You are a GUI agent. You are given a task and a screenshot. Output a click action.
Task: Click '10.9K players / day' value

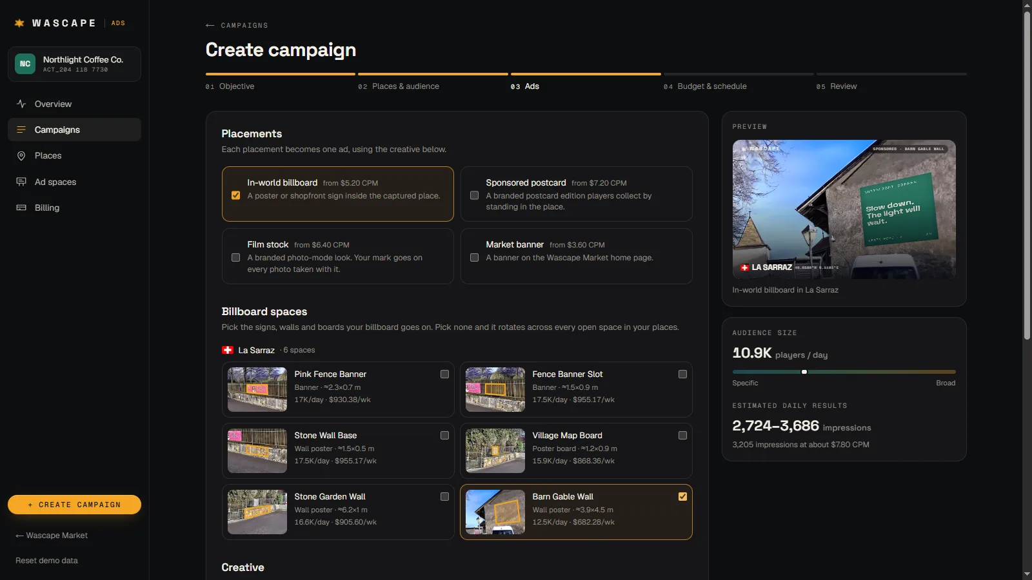780,353
